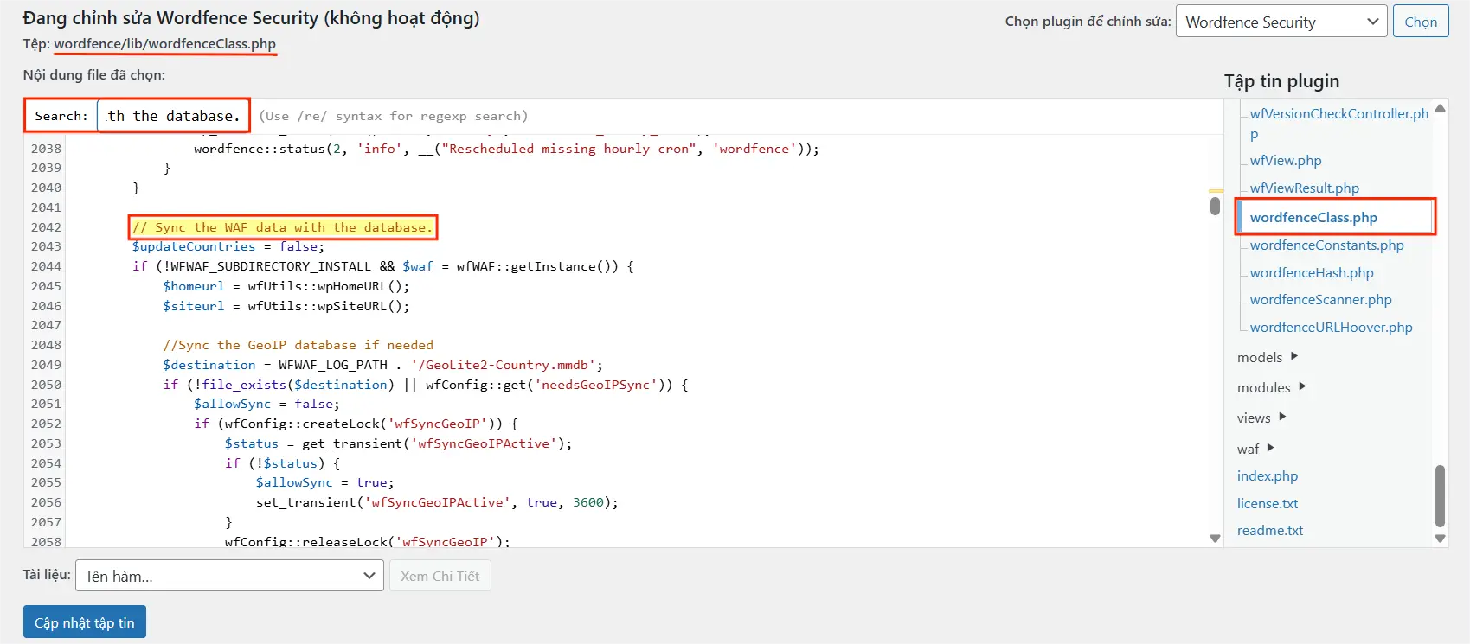
Task: Open the Wordfence Security plugin dropdown
Action: [1281, 22]
